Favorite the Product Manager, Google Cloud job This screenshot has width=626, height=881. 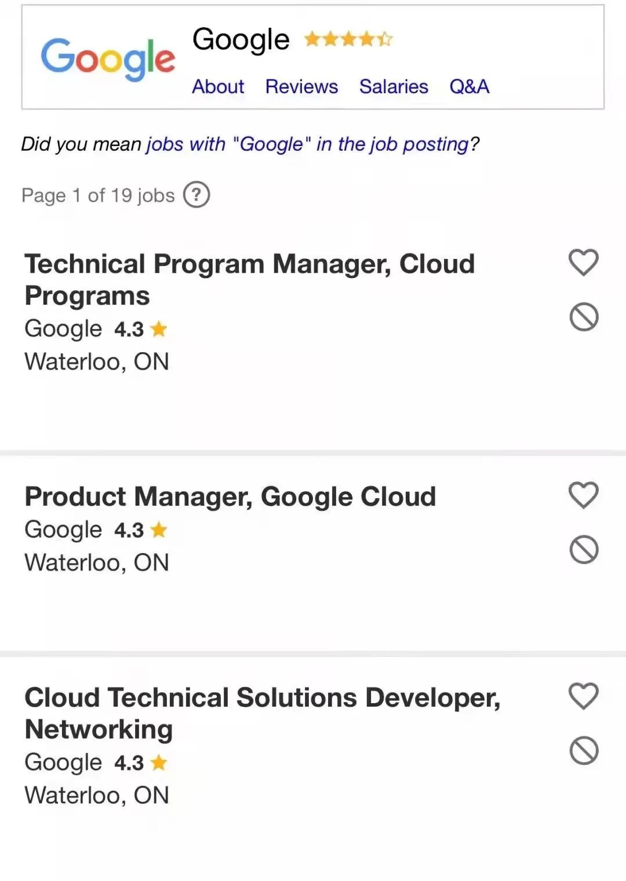click(583, 495)
